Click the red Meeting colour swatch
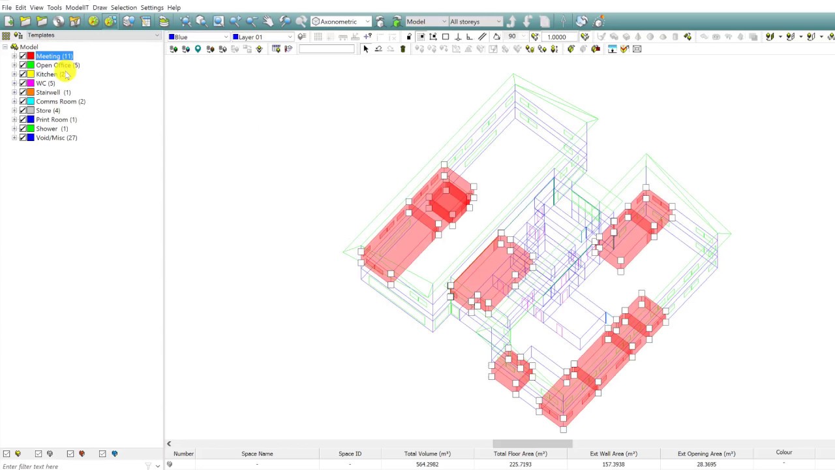Screen dimensions: 835x470 pos(31,56)
